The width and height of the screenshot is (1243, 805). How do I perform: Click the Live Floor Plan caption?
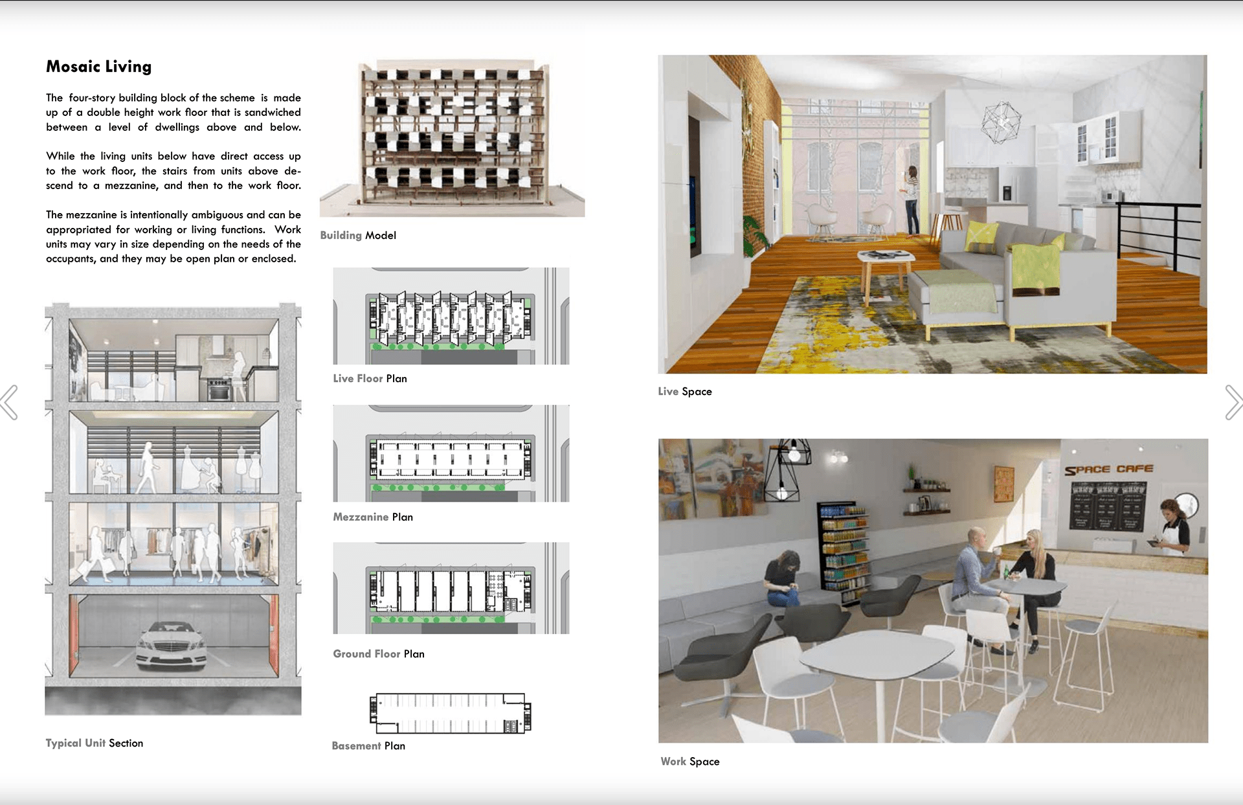click(x=370, y=379)
